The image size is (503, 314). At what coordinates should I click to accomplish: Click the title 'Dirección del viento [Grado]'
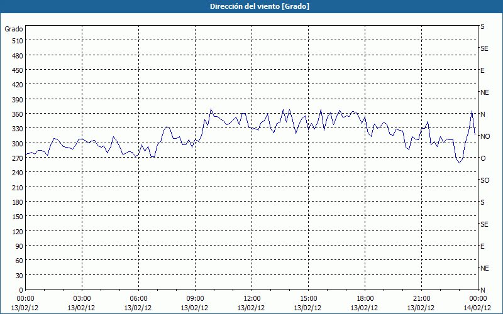pos(260,6)
